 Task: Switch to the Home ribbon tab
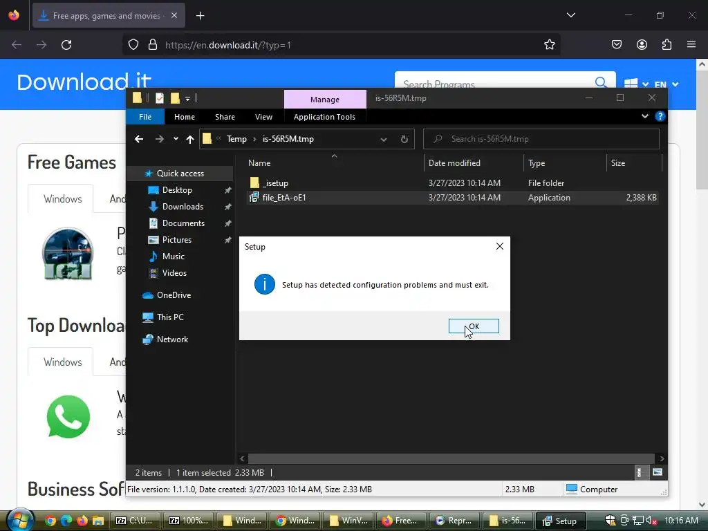click(184, 116)
